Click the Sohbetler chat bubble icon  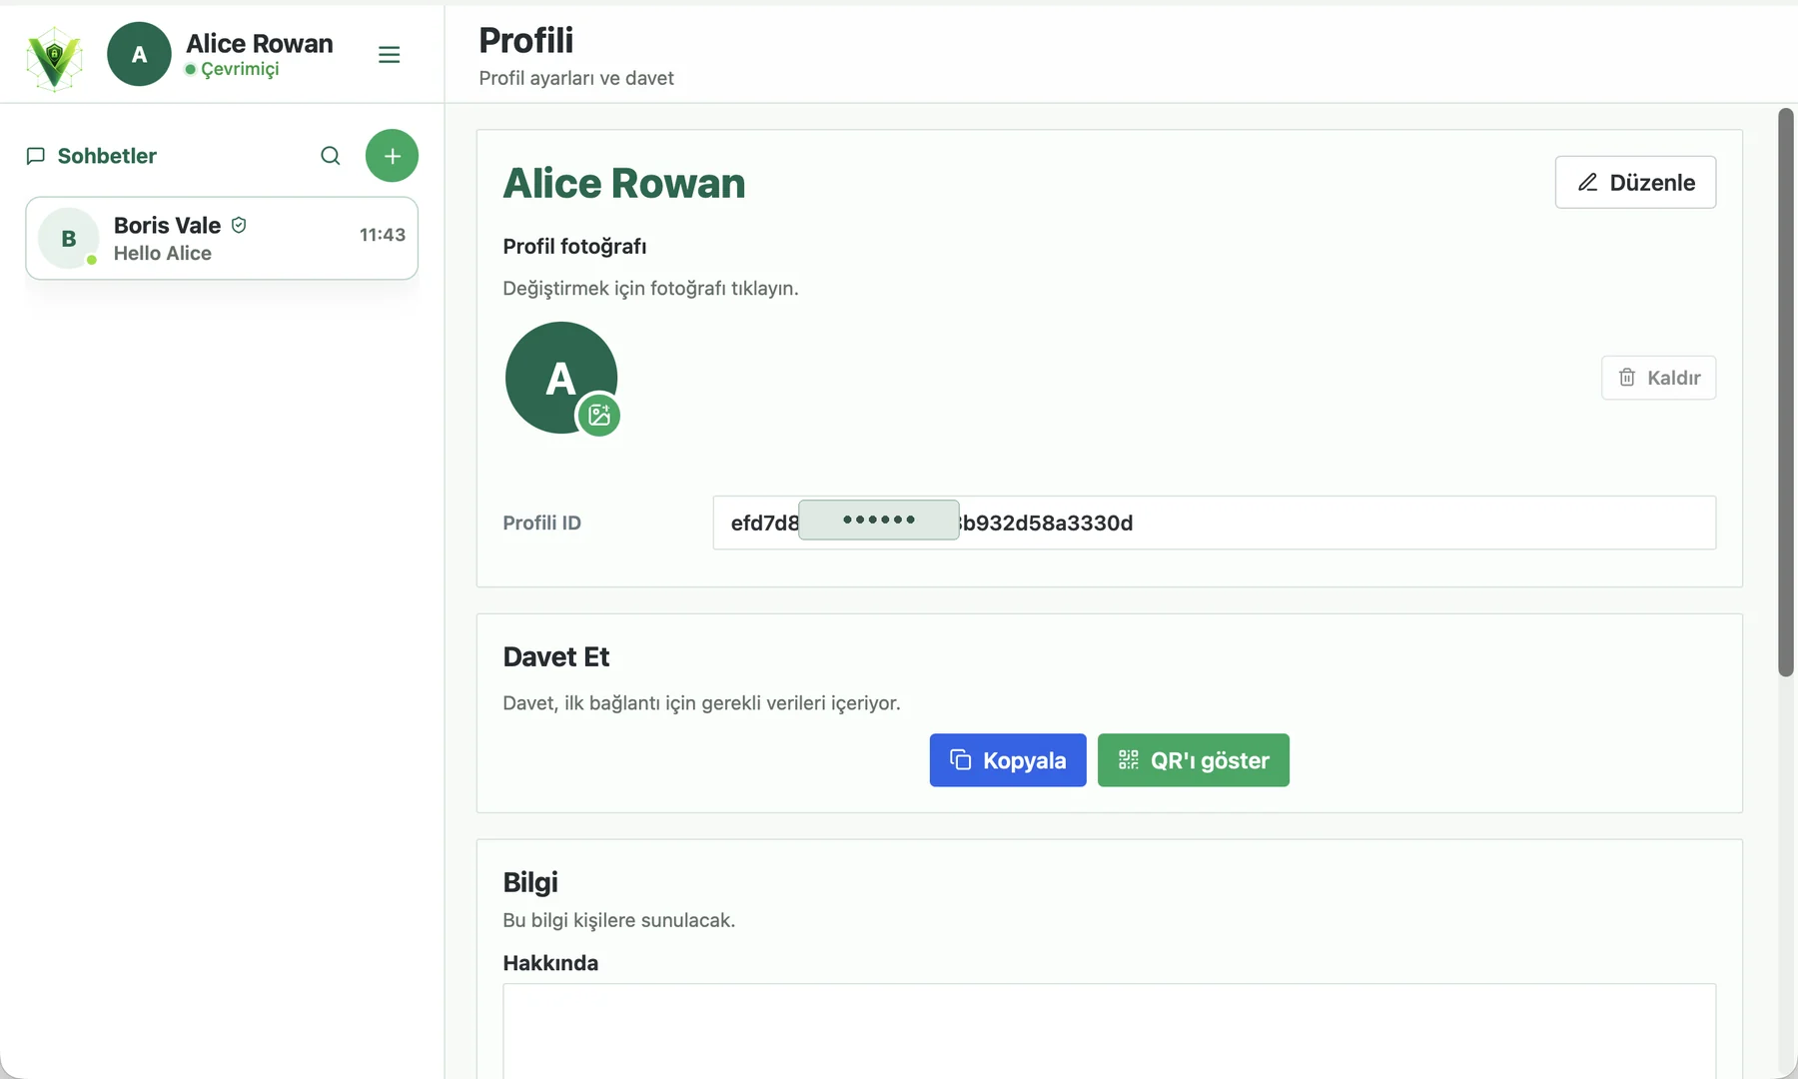click(36, 156)
